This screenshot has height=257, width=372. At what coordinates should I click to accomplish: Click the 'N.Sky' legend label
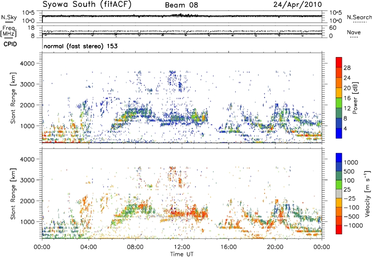9,17
